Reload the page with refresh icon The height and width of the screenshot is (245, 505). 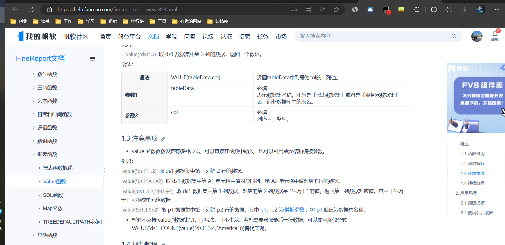point(31,10)
